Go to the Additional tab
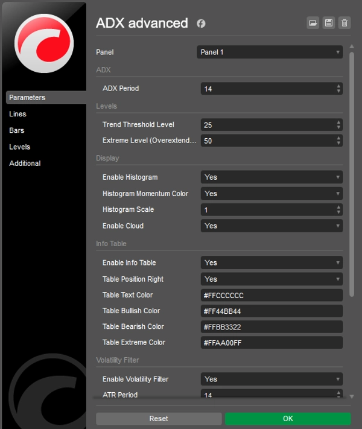 (25, 164)
